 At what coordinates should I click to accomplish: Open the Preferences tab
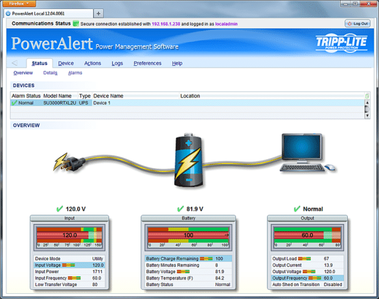pos(148,63)
